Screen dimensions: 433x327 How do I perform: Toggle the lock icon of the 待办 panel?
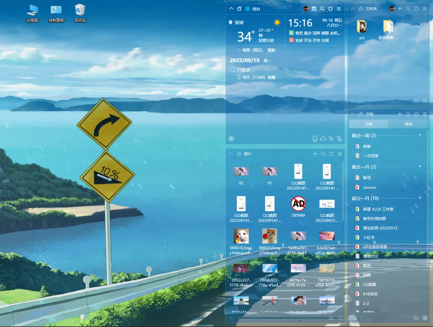pyautogui.click(x=239, y=9)
